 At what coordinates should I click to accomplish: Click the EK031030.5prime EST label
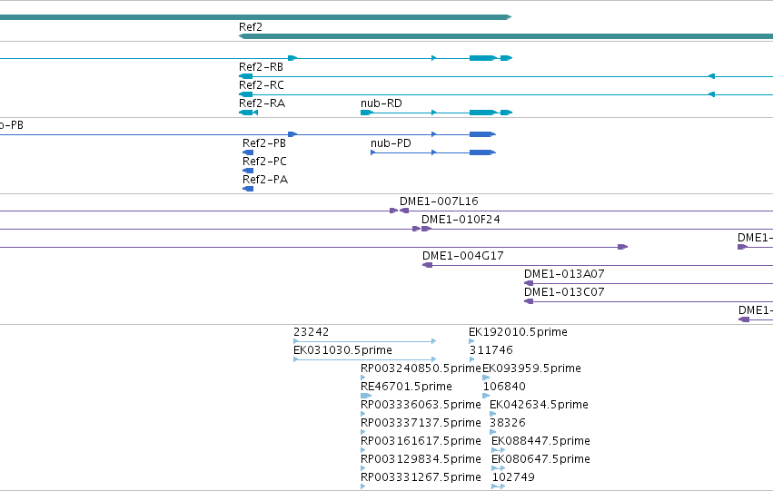[342, 350]
